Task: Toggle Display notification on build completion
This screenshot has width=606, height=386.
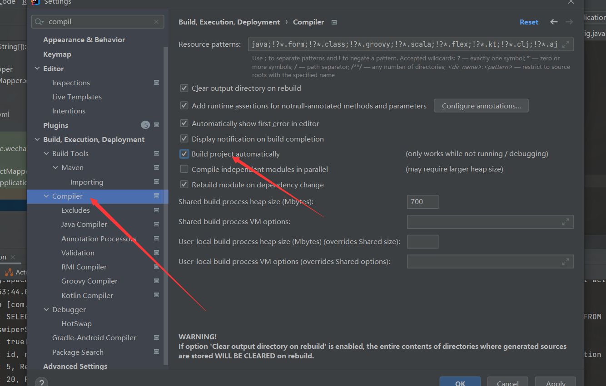Action: point(184,138)
